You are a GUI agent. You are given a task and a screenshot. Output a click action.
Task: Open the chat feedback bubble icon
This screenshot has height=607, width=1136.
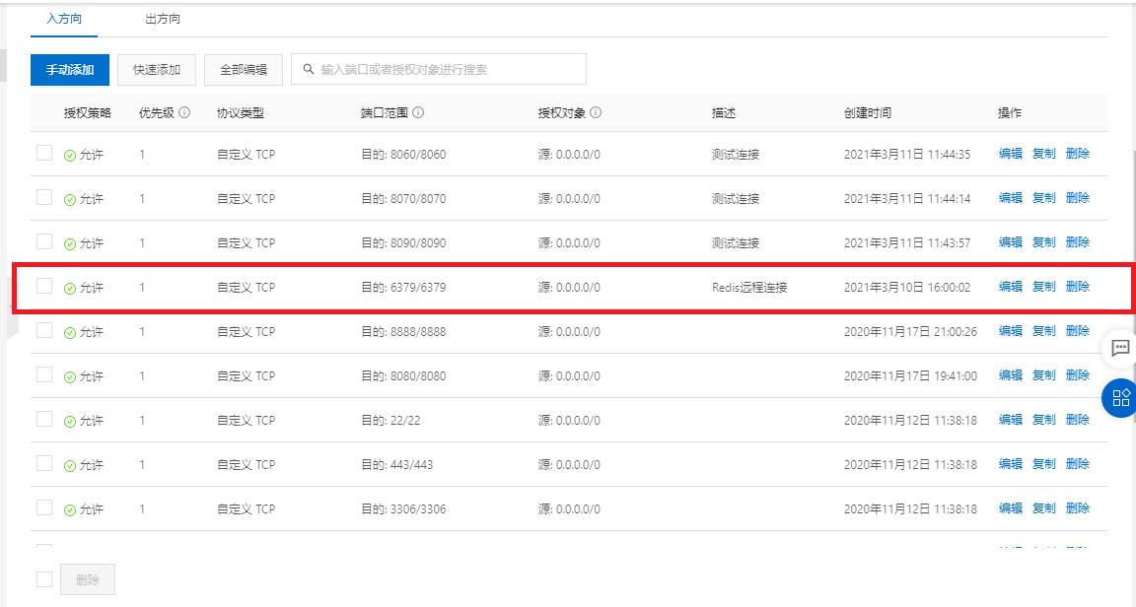coord(1120,348)
